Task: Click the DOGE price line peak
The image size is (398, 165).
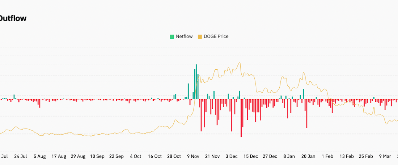Action: pos(239,63)
